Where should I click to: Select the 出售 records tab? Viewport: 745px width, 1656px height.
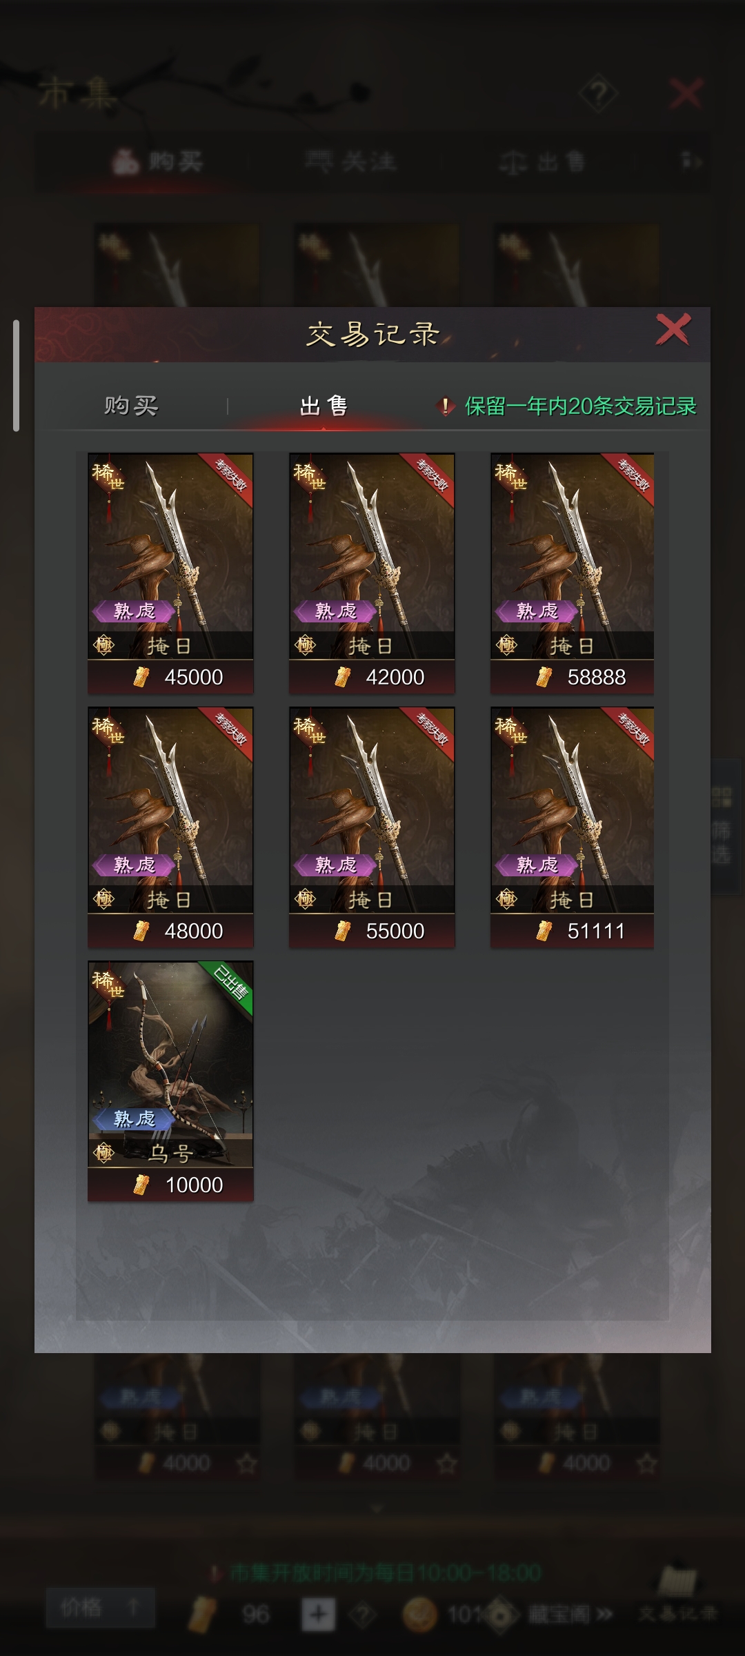(323, 406)
